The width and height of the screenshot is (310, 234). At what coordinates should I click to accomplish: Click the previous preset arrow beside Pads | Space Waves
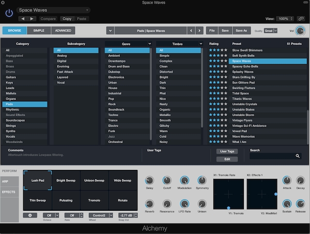191,30
